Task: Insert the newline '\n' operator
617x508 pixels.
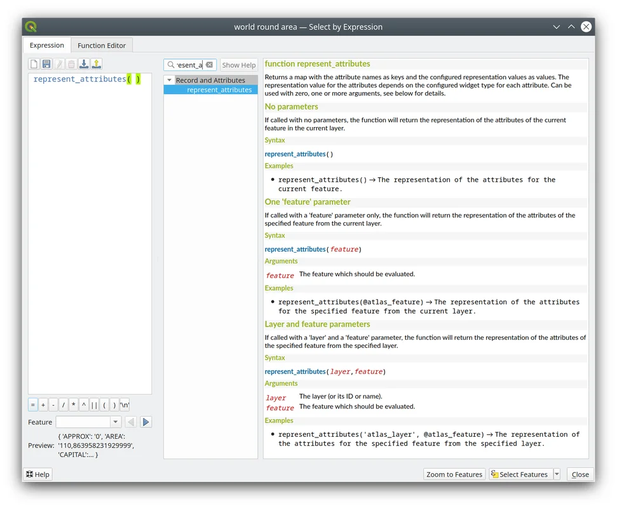Action: click(x=125, y=405)
